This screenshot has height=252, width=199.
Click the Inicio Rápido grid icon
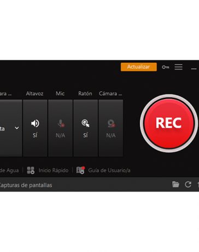click(31, 170)
